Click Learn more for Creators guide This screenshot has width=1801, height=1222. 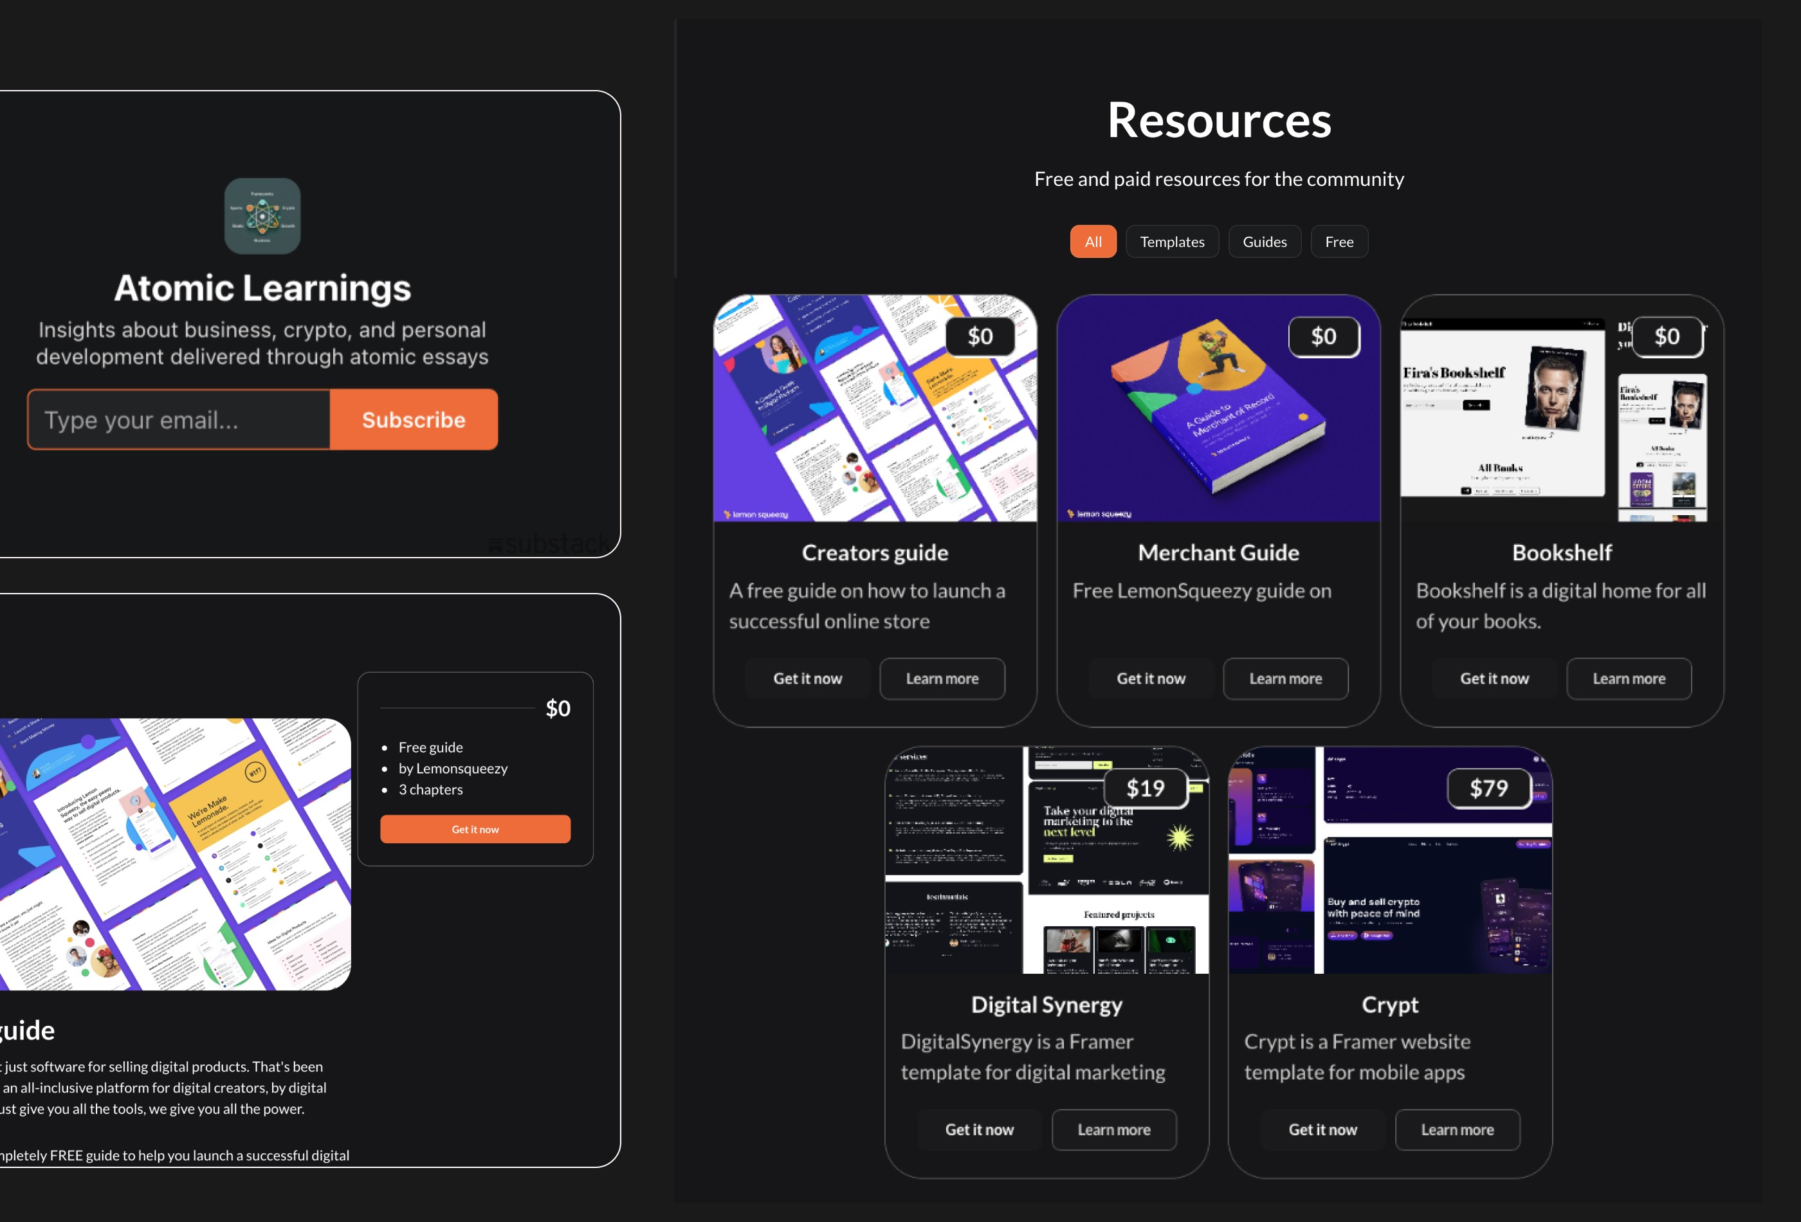point(942,679)
